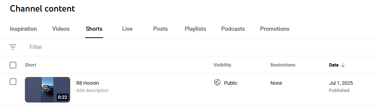Sort by the Date column header
The image size is (377, 108).
pos(334,65)
